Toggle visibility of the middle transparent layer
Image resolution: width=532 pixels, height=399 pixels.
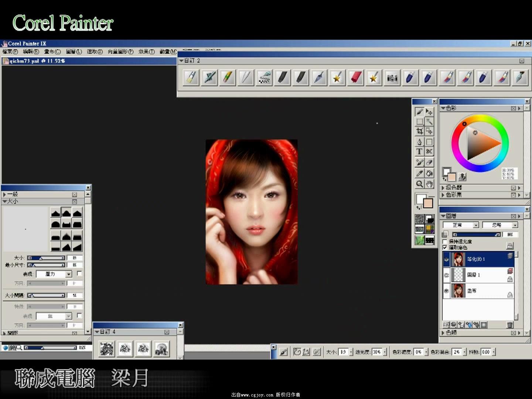(x=446, y=275)
